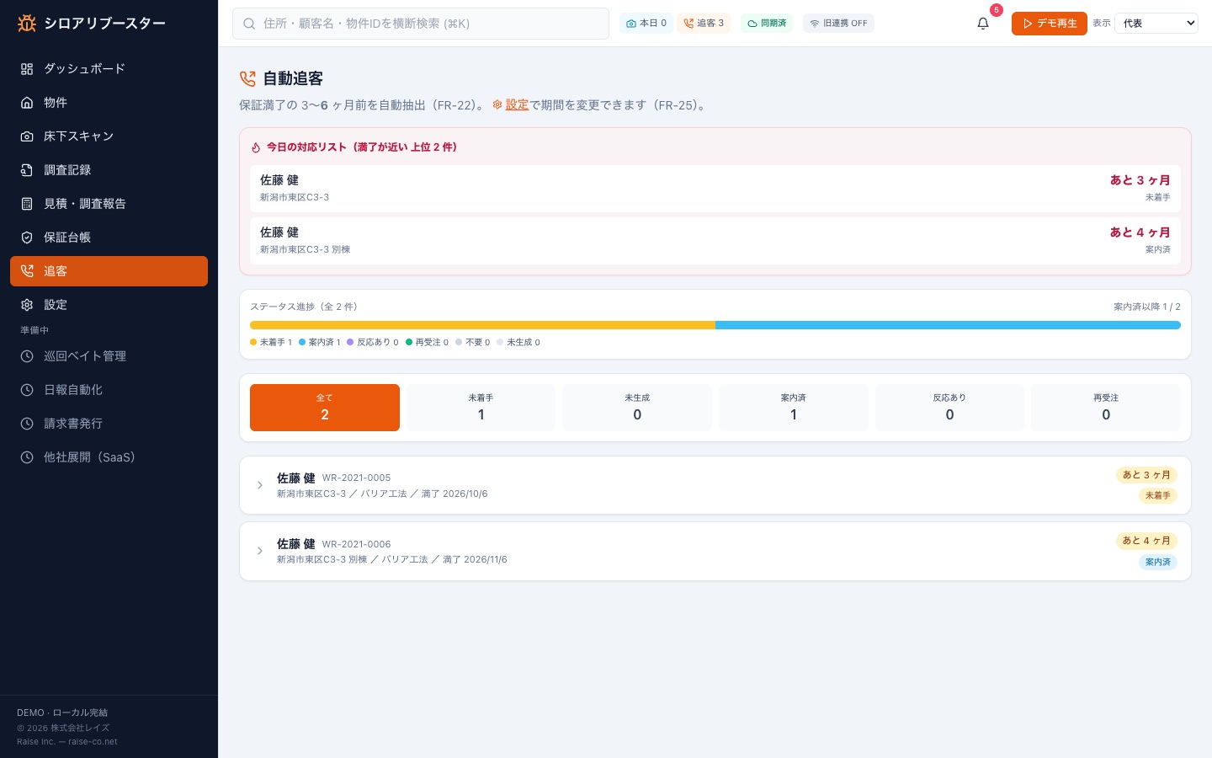
Task: Click the notification badge showing 5
Action: coord(997,10)
